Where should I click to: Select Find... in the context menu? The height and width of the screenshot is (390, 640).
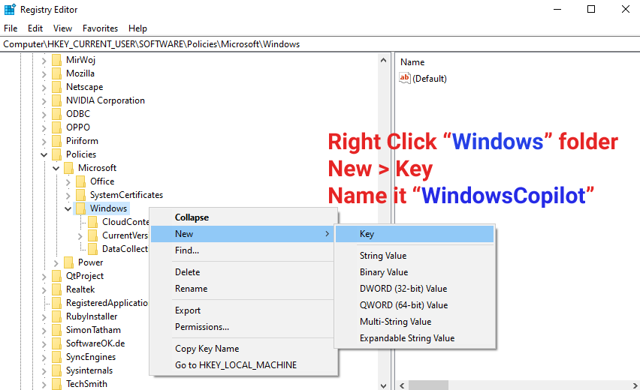(x=243, y=250)
